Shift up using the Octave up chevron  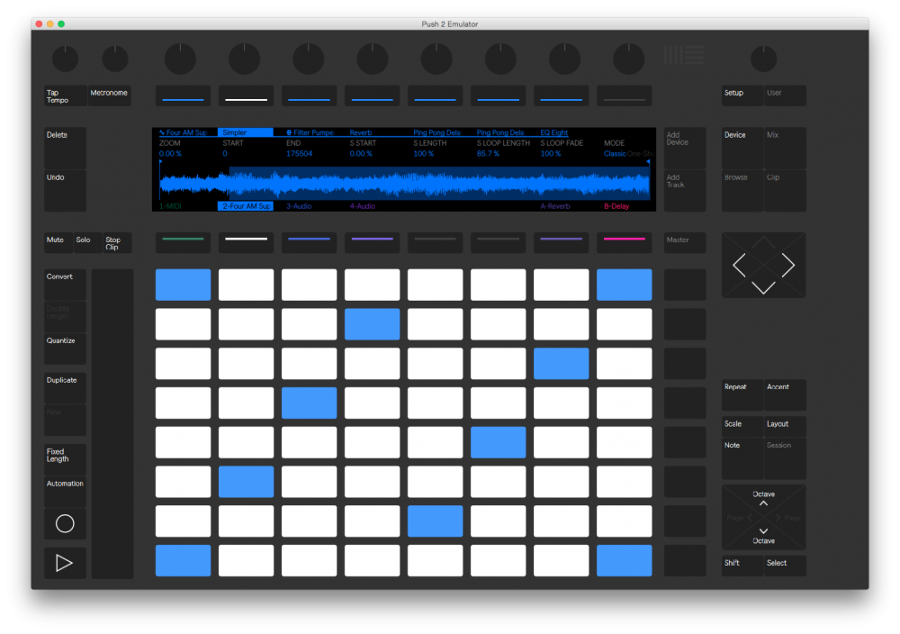(763, 503)
